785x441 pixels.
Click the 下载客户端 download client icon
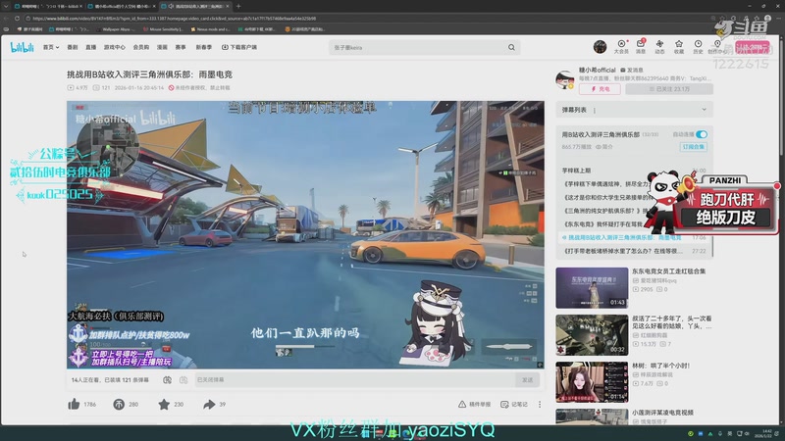(225, 47)
